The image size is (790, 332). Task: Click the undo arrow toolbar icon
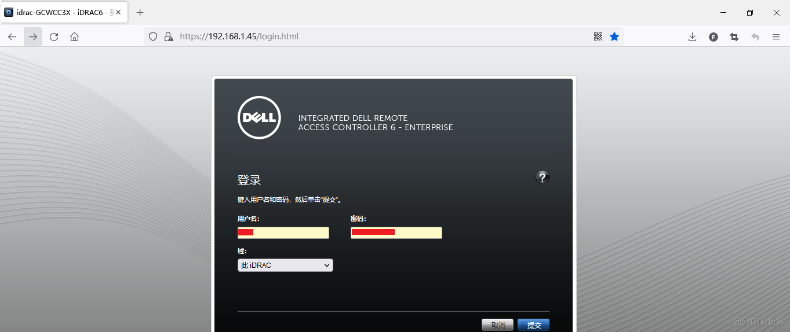[x=755, y=36]
